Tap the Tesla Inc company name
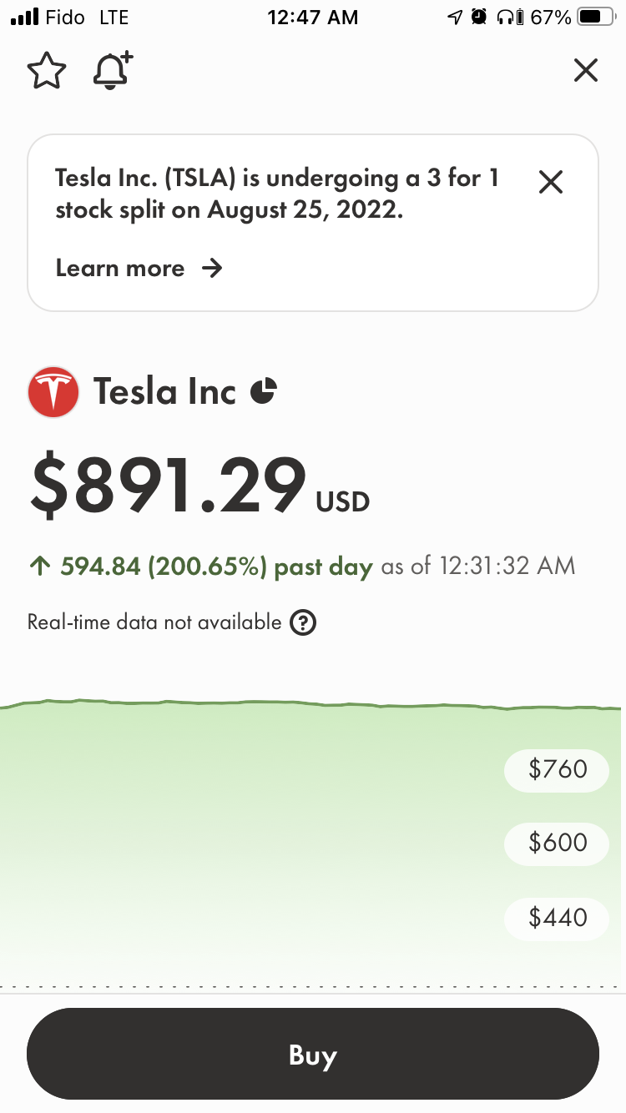The height and width of the screenshot is (1113, 626). point(164,391)
